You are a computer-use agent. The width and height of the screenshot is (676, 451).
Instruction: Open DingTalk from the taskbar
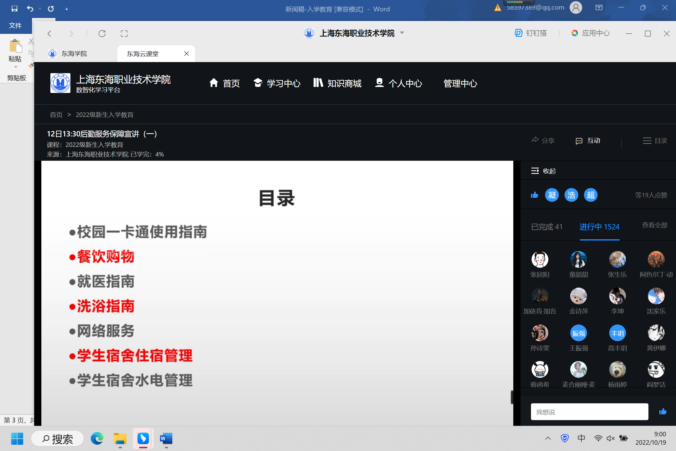point(143,439)
